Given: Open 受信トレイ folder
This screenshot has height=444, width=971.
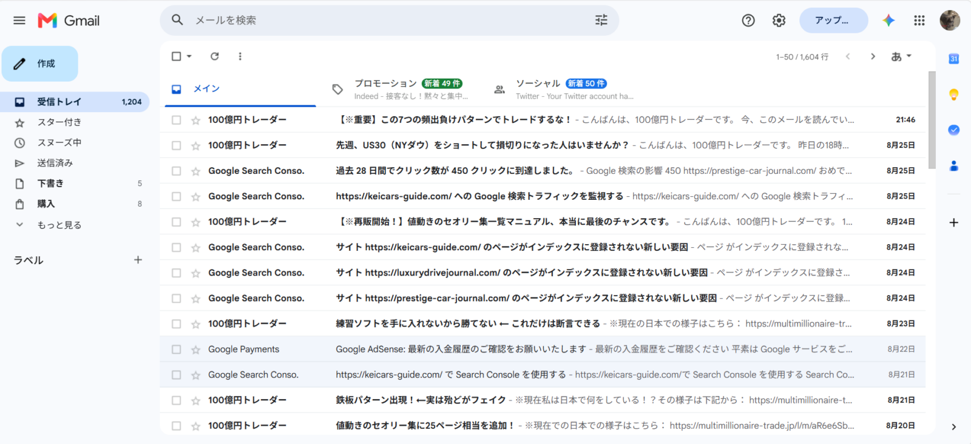Looking at the screenshot, I should pos(75,102).
